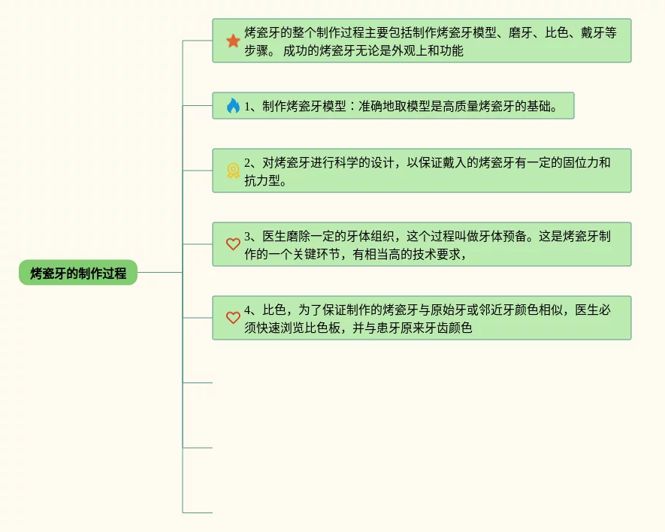Click the heart icon on the 比色 node
665x532 pixels.
point(233,318)
